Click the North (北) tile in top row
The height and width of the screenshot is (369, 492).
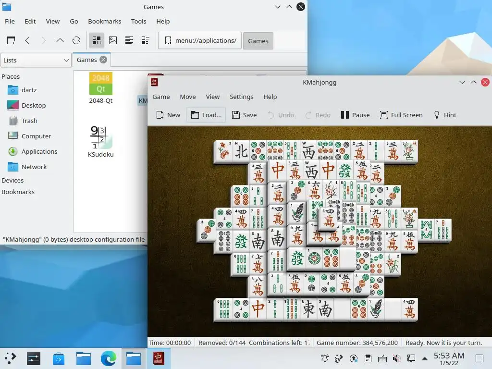241,151
